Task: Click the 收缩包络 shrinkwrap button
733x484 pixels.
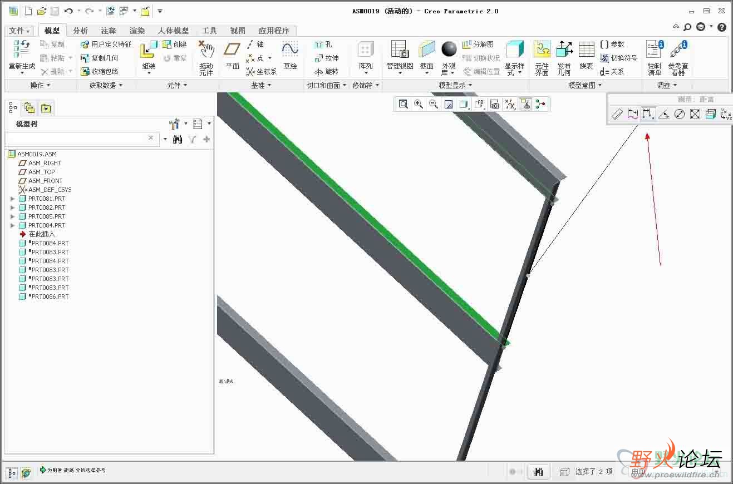Action: pyautogui.click(x=100, y=71)
